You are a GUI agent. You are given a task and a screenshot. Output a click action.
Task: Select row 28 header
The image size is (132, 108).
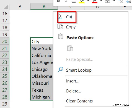pos(5,97)
